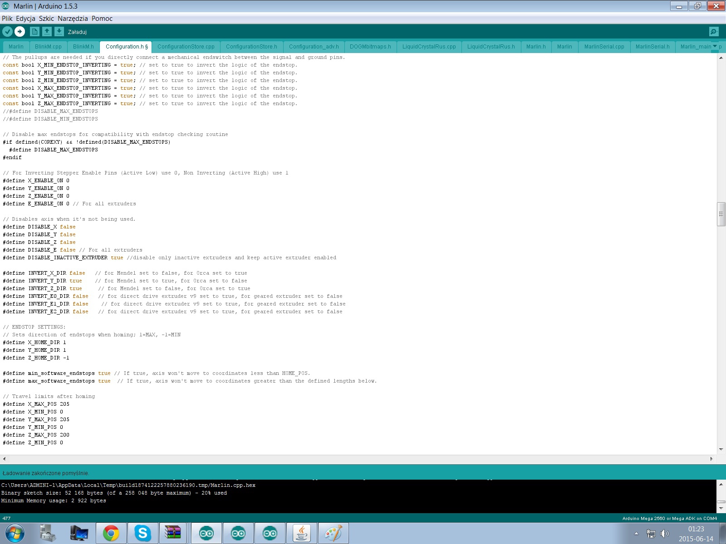
Task: Open a sketch with the up-arrow icon
Action: pos(47,31)
